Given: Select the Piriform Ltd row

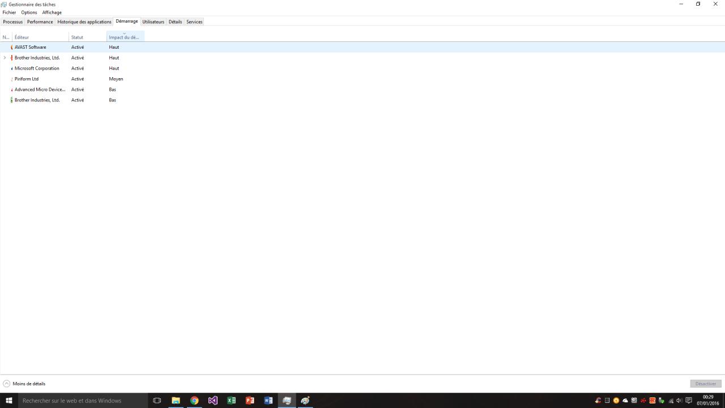Looking at the screenshot, I should point(362,79).
